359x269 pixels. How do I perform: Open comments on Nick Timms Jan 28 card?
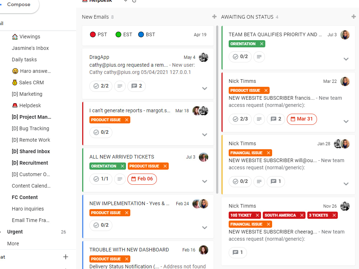pos(276,181)
